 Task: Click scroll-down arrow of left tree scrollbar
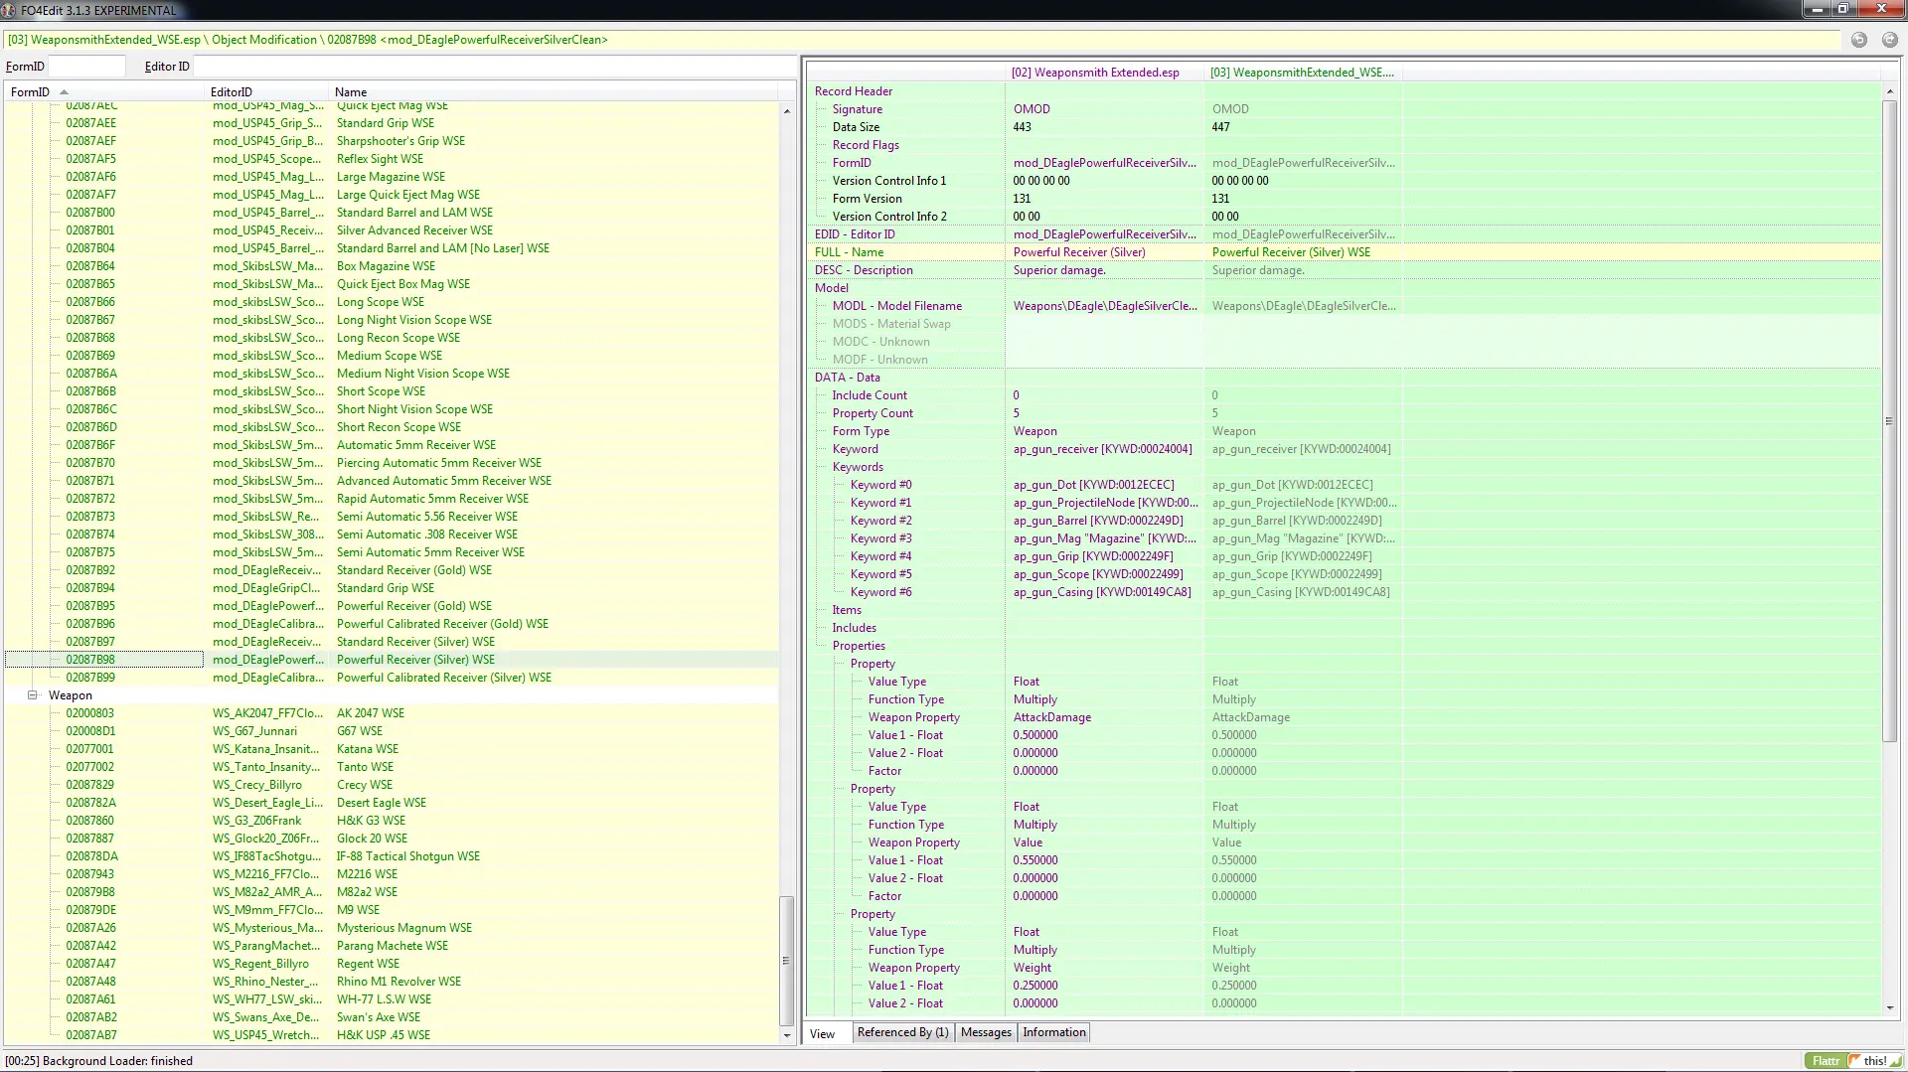pos(787,1036)
